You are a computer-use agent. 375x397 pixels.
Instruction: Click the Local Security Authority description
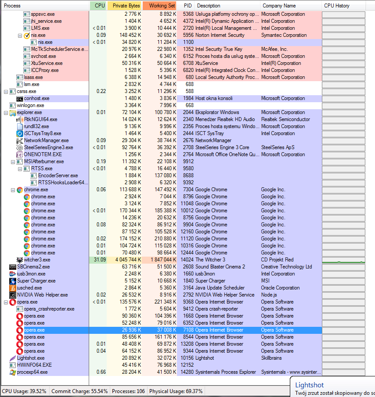pos(227,77)
